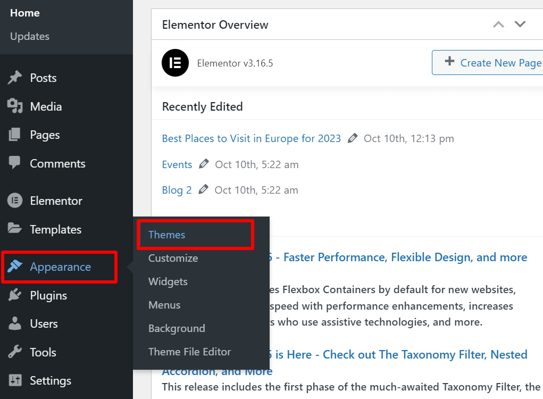Click the Tools wrench icon
Viewport: 543px width, 399px height.
tap(16, 352)
